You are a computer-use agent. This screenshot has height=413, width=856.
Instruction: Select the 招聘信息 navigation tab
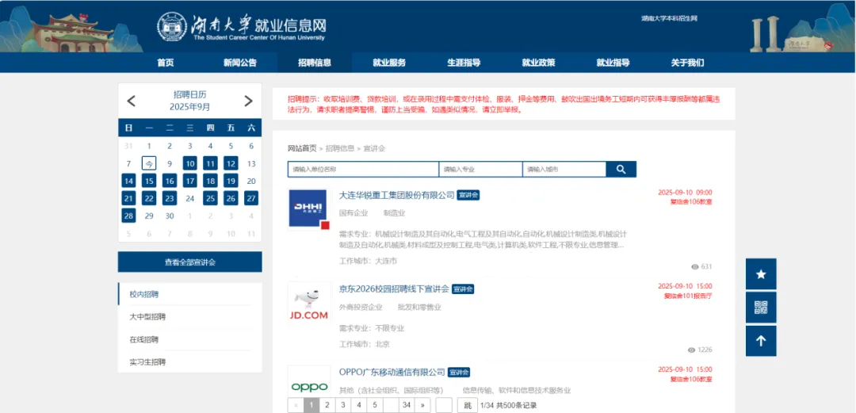coord(315,63)
